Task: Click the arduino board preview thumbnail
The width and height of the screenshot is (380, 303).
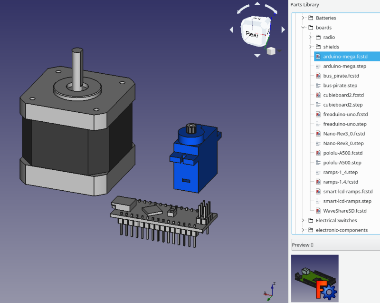Action: coord(314,278)
